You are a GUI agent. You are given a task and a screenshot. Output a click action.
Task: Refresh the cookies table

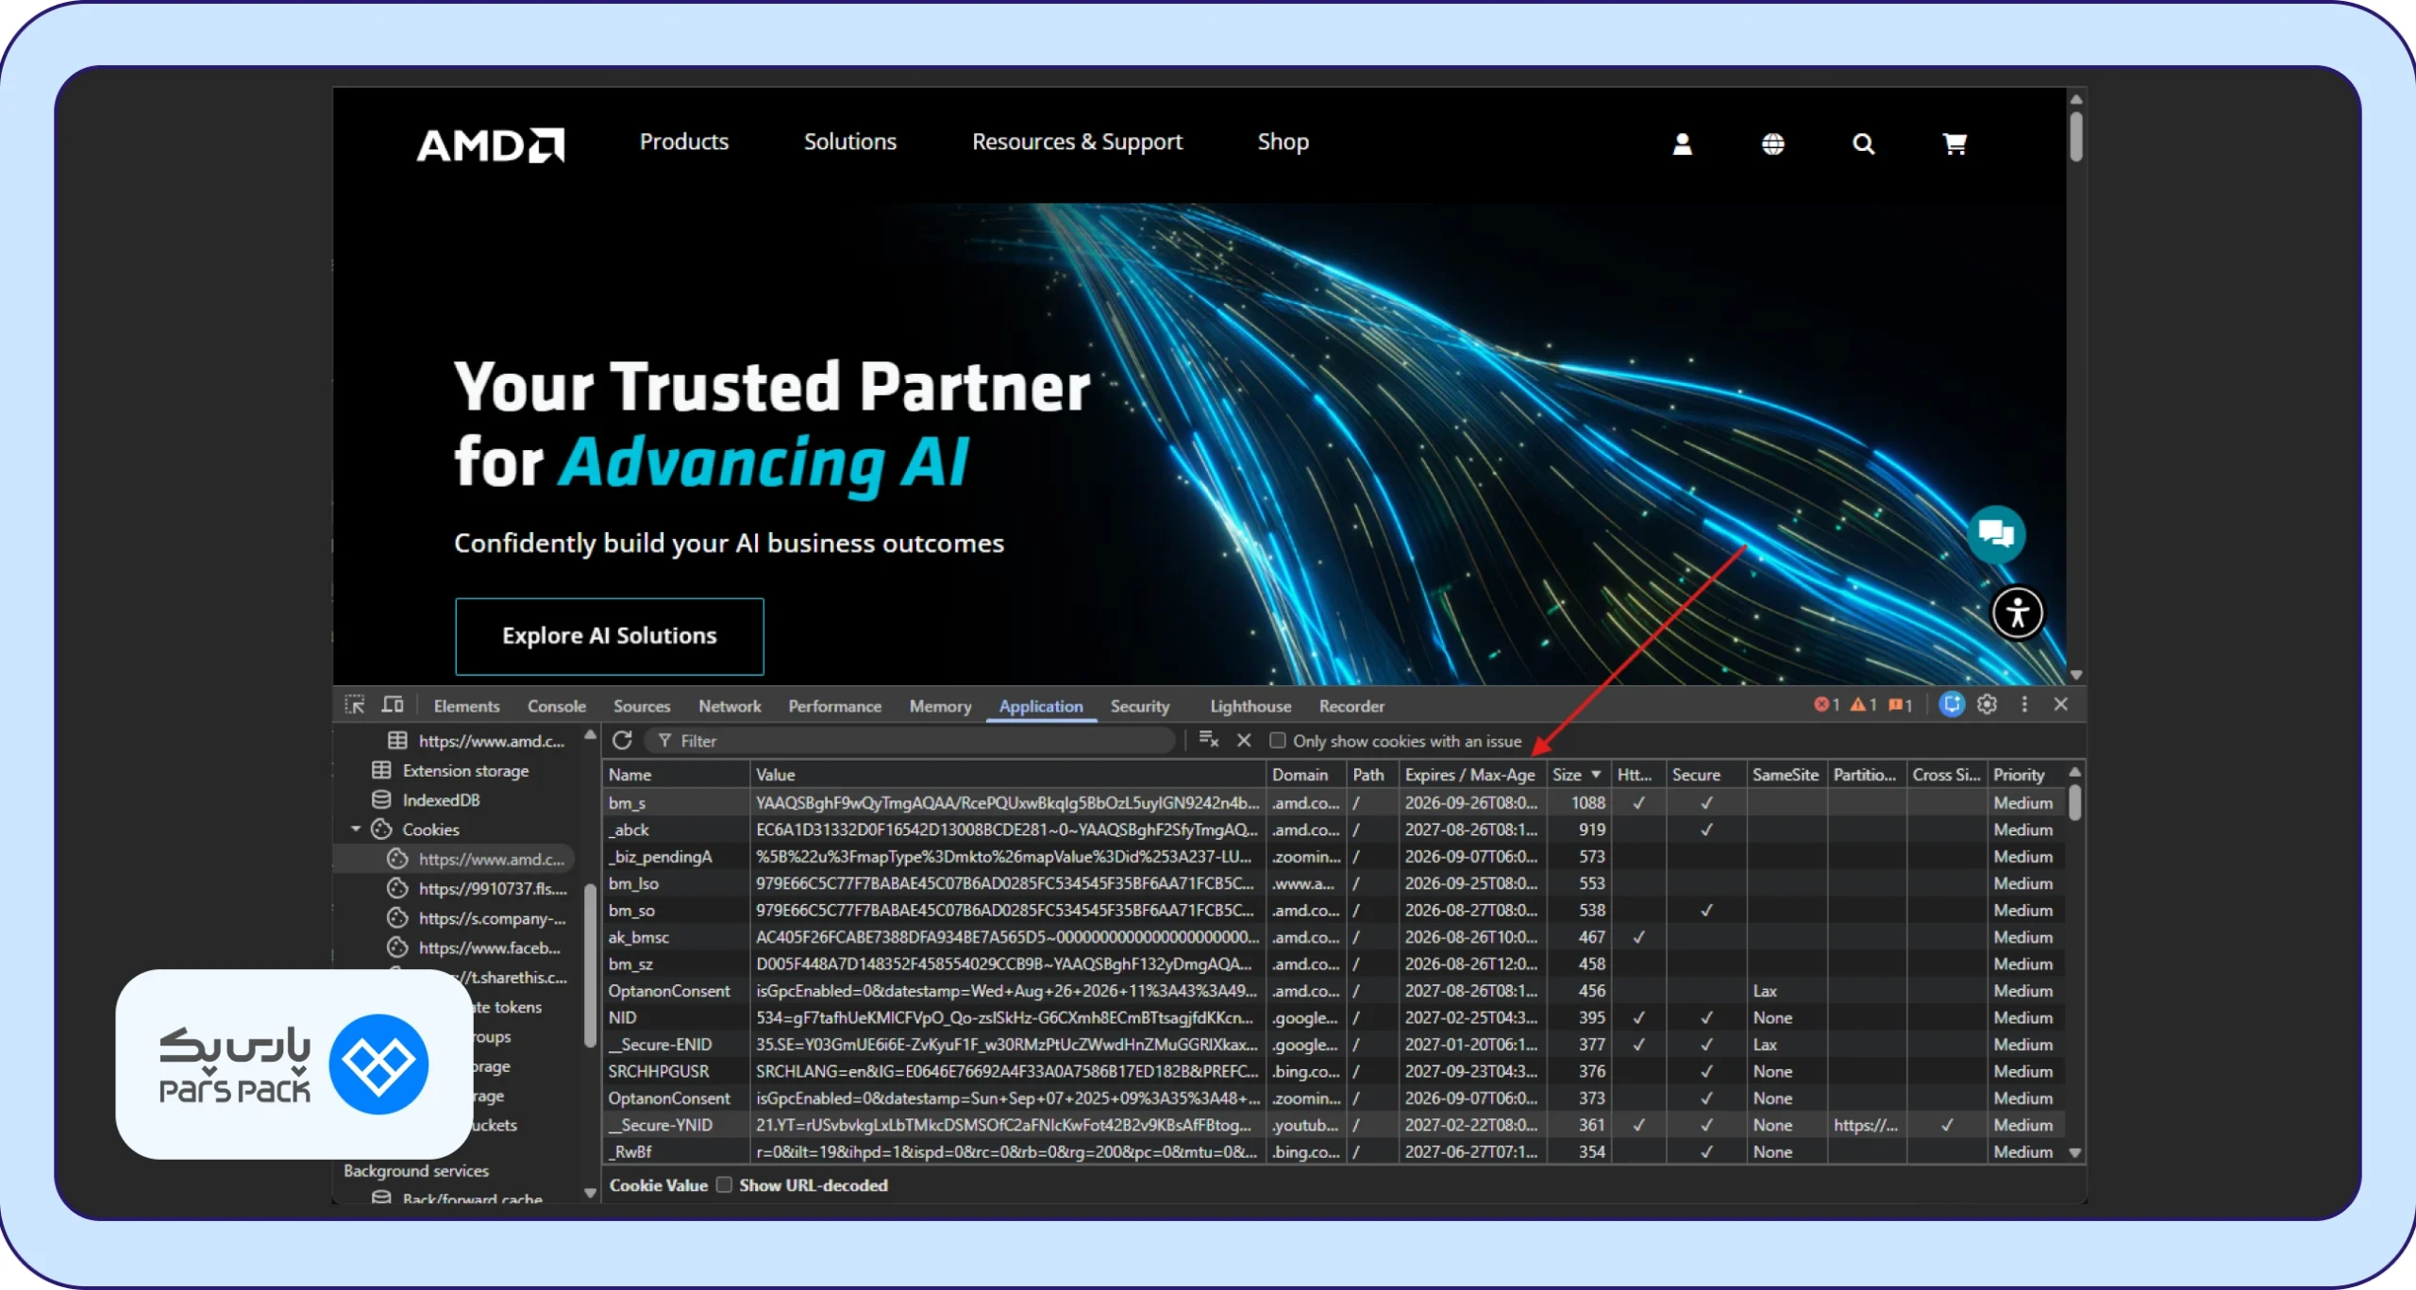coord(622,741)
